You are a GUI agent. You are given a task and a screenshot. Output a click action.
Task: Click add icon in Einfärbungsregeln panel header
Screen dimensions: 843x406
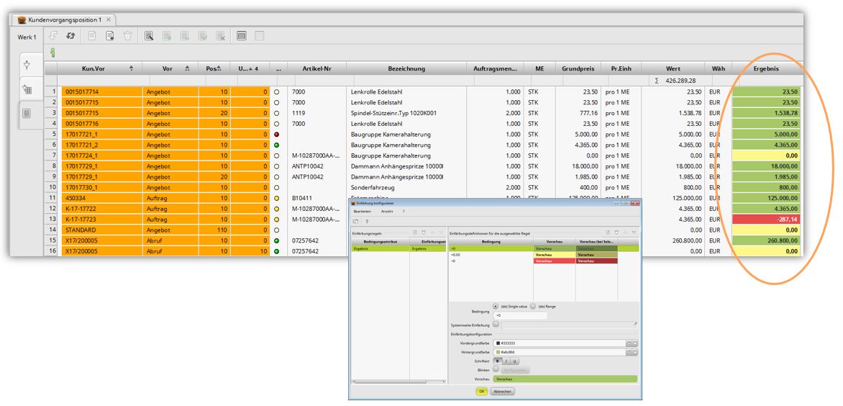click(415, 233)
